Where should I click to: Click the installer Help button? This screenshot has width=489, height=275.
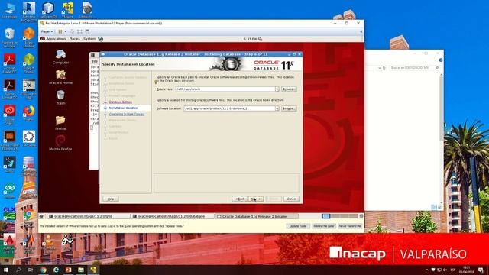click(111, 199)
